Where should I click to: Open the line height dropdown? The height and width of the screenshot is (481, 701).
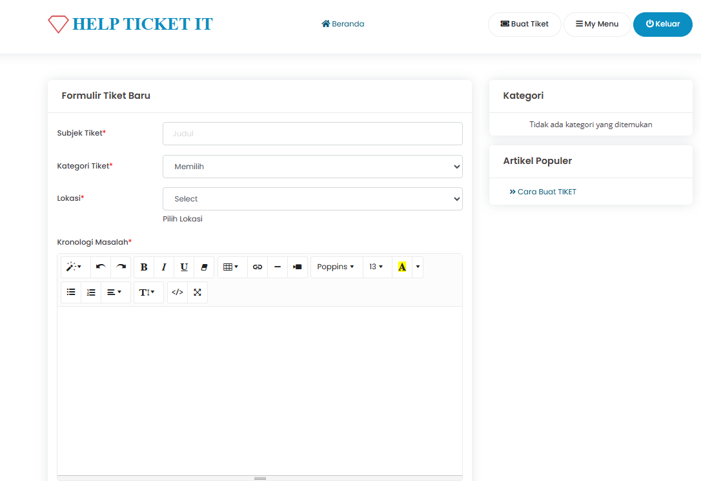147,292
